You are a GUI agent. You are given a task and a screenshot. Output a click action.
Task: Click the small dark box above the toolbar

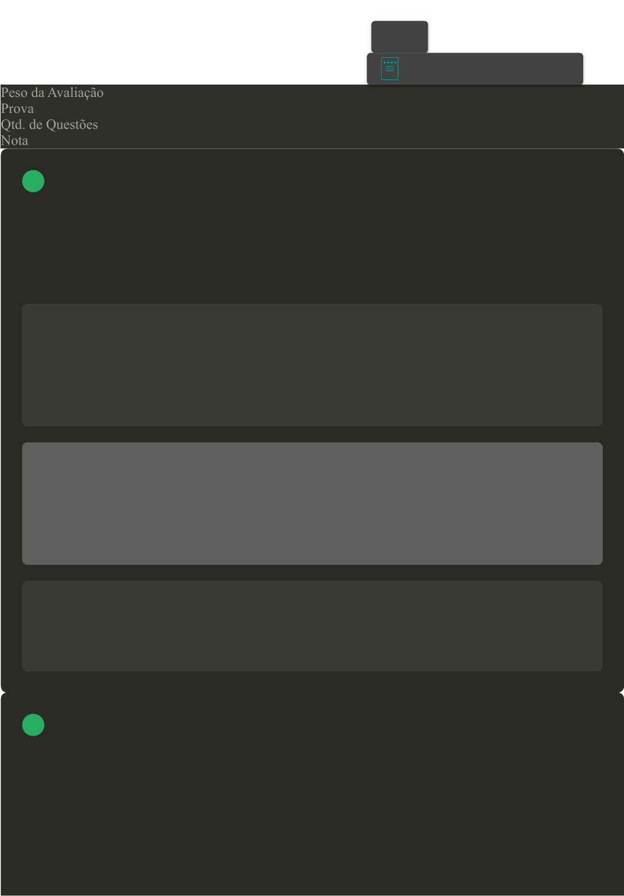pyautogui.click(x=399, y=37)
